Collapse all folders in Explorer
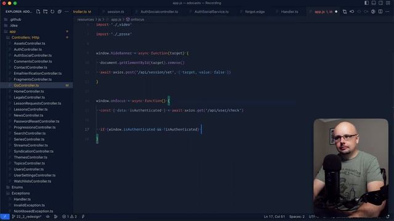This screenshot has height=221, width=394. click(60, 12)
